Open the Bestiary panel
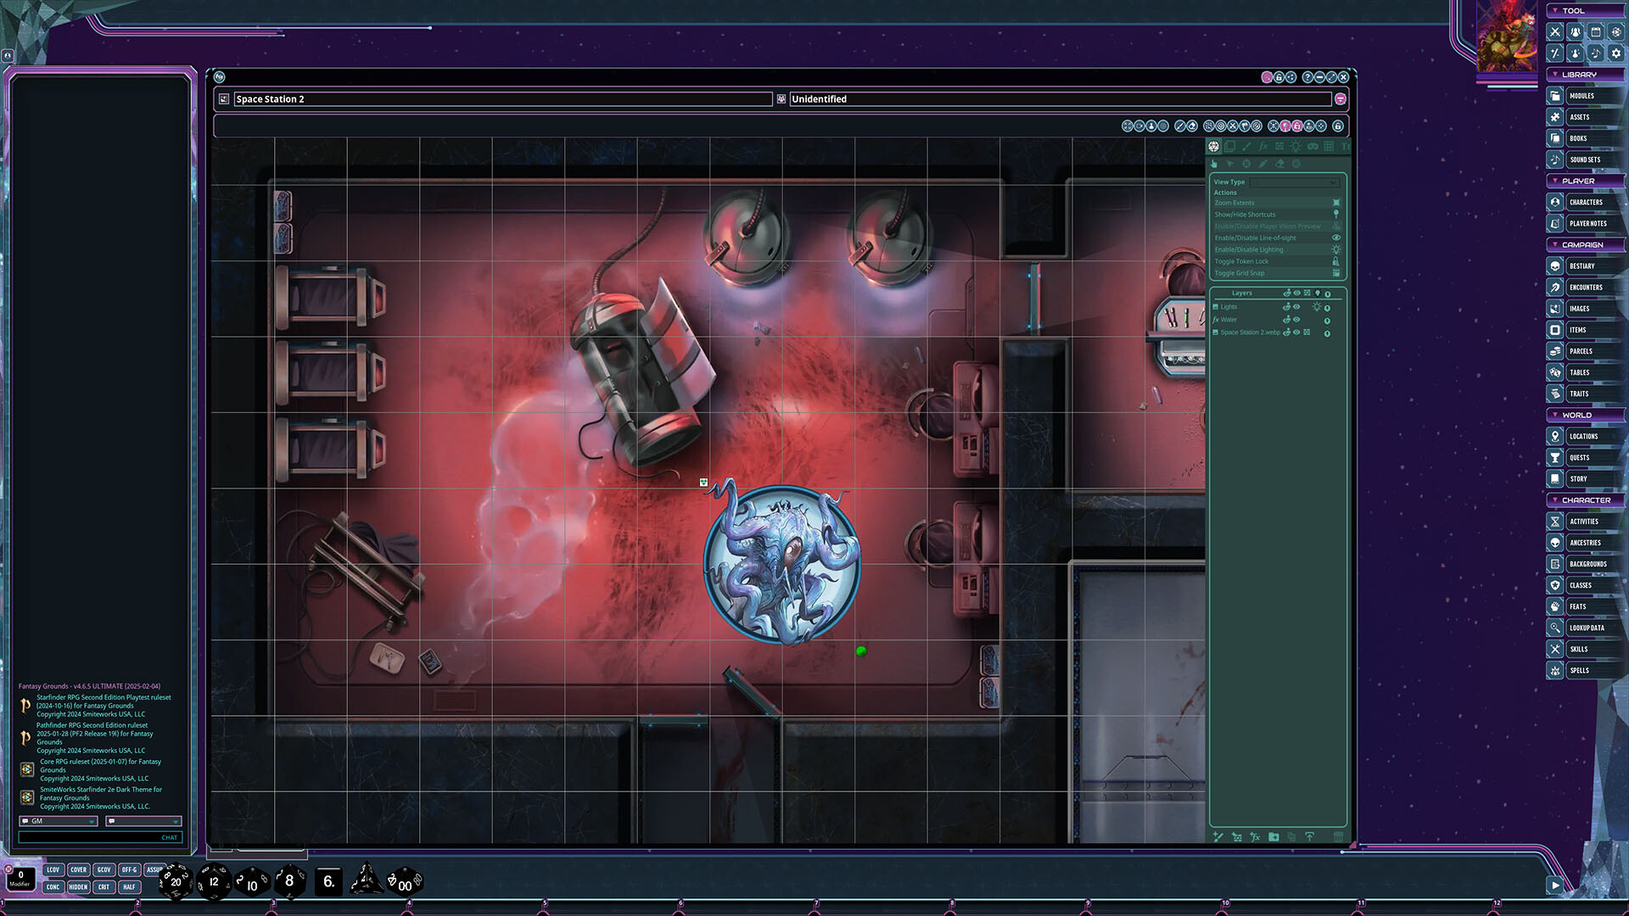This screenshot has width=1629, height=916. click(1583, 265)
